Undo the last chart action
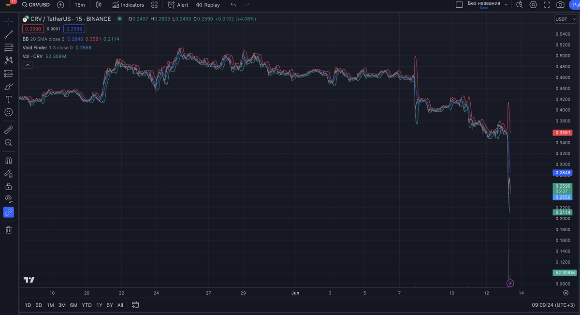This screenshot has width=580, height=315. coord(233,5)
